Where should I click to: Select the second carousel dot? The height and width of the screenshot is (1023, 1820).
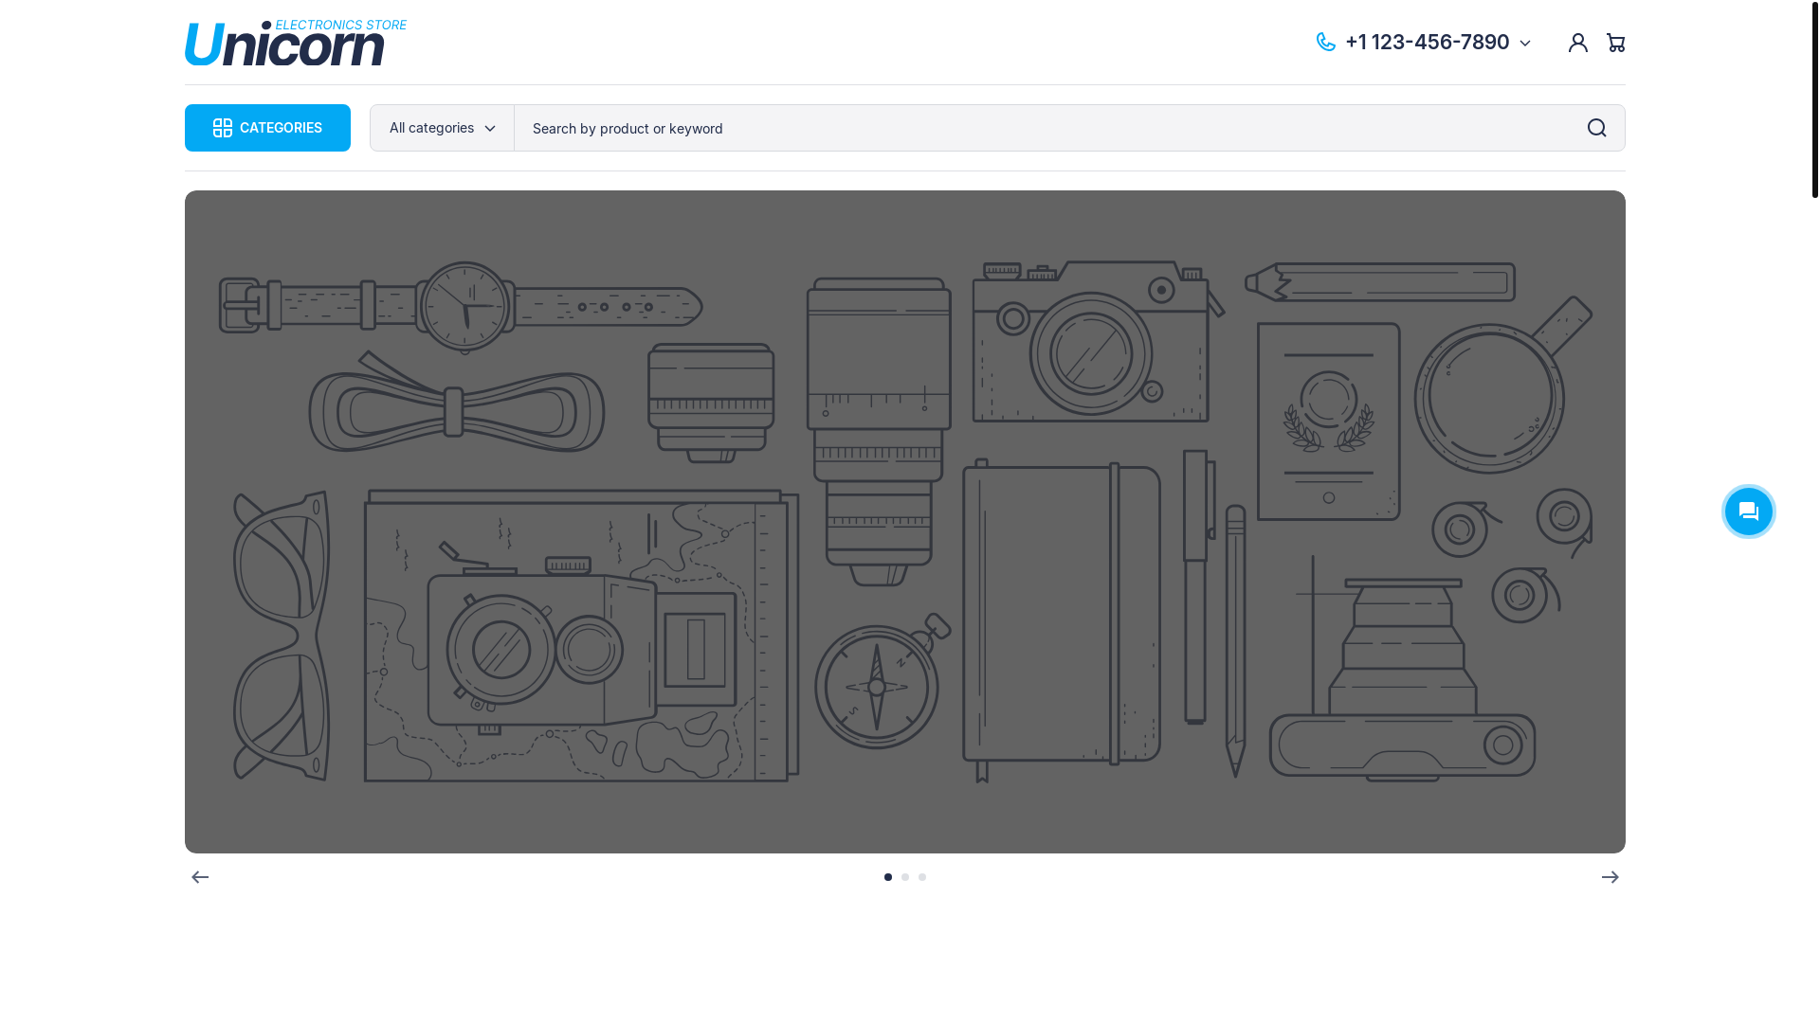coord(905,877)
